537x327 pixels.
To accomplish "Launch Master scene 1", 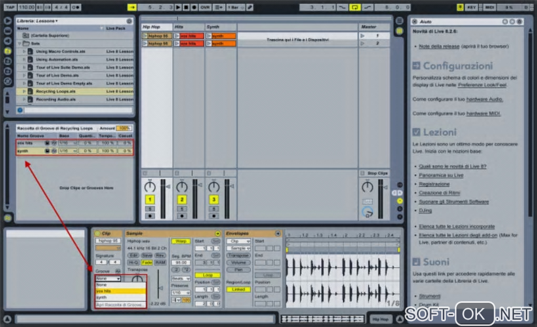I will click(x=363, y=36).
